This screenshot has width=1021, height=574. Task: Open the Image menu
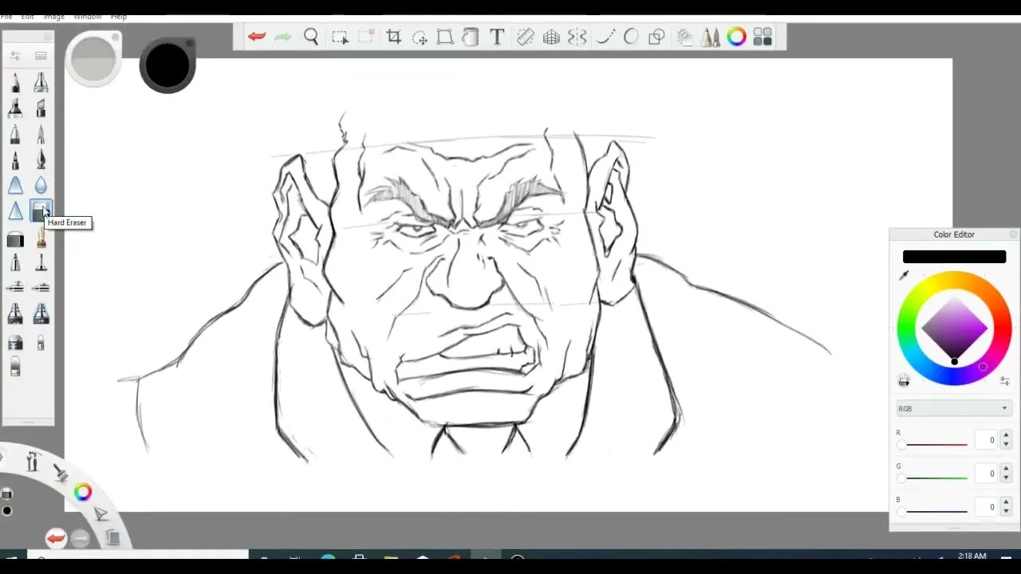coord(53,16)
